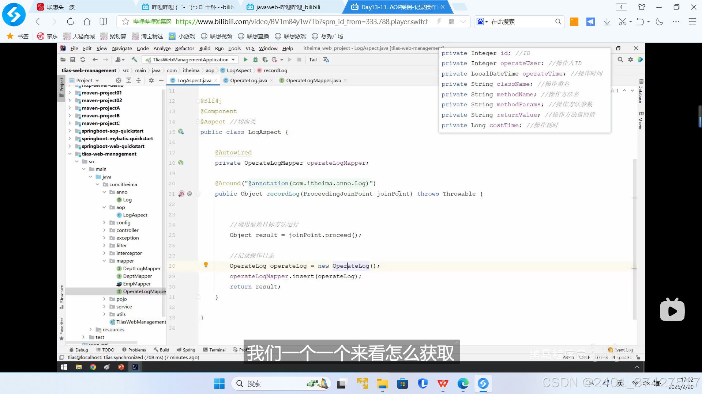Screen dimensions: 702x394
Task: Switch to javaweb Bilibili browser tab
Action: (x=288, y=7)
